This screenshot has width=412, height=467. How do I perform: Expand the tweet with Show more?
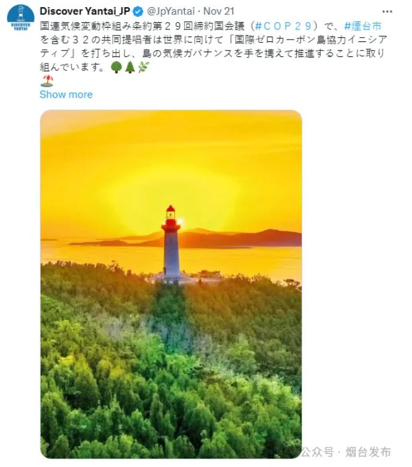point(66,94)
